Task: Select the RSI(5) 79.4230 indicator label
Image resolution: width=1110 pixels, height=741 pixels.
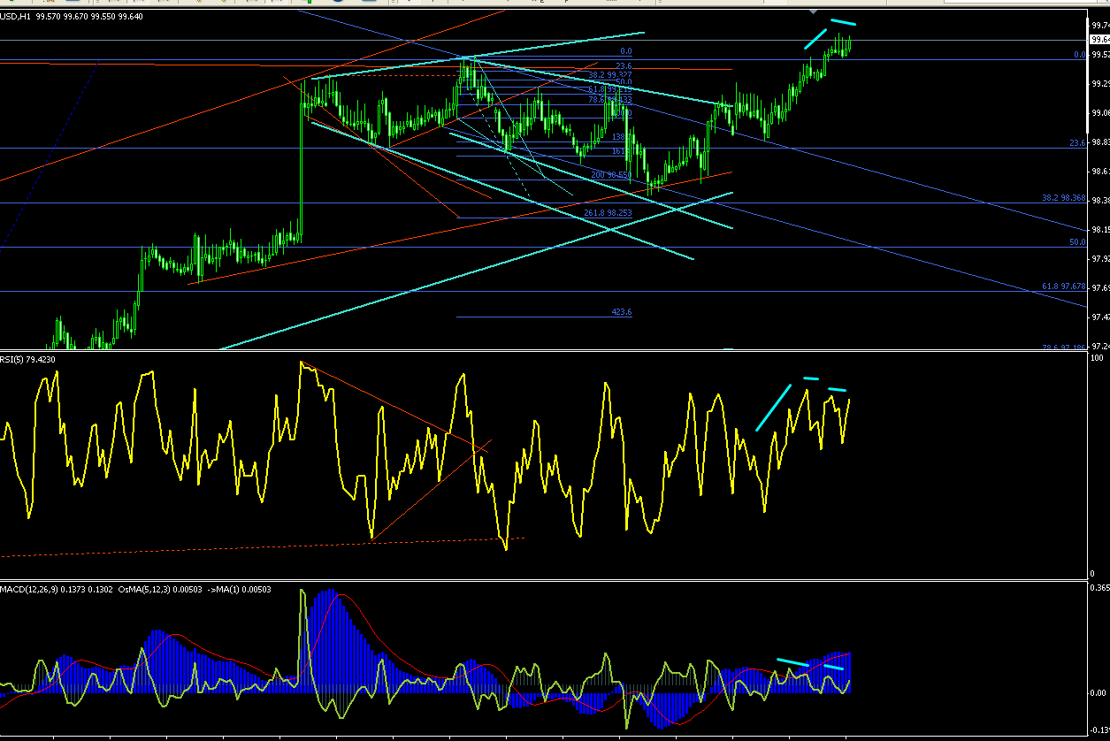Action: coord(29,359)
